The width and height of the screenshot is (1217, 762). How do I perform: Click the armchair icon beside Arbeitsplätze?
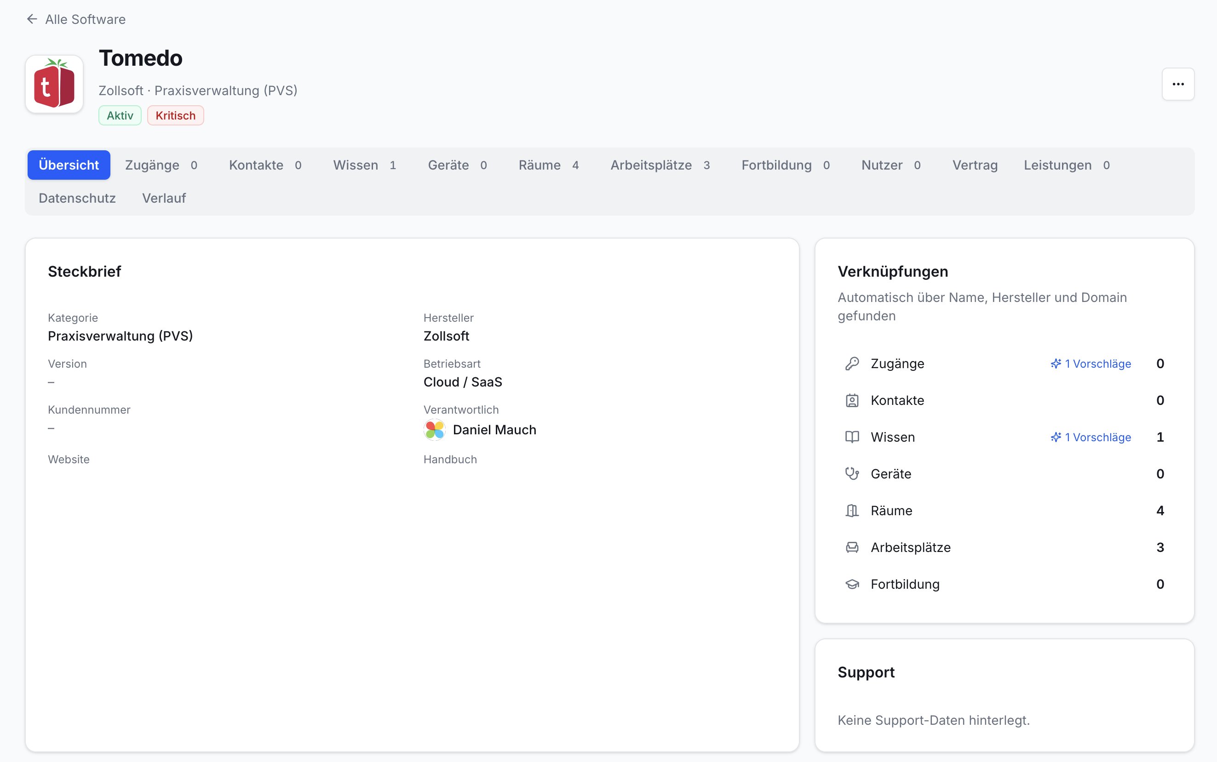point(852,547)
